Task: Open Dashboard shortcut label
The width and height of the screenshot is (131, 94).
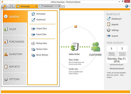Action: [x=116, y=19]
